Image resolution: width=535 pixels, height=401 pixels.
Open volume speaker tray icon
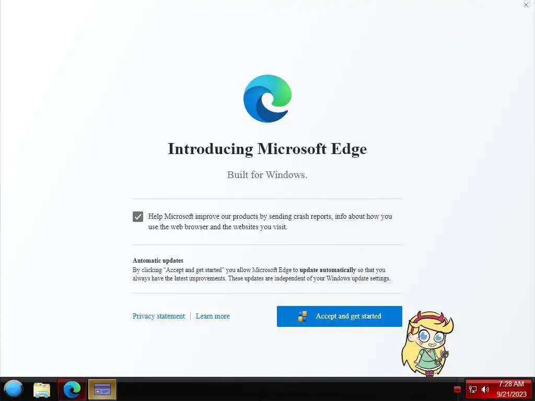(485, 390)
